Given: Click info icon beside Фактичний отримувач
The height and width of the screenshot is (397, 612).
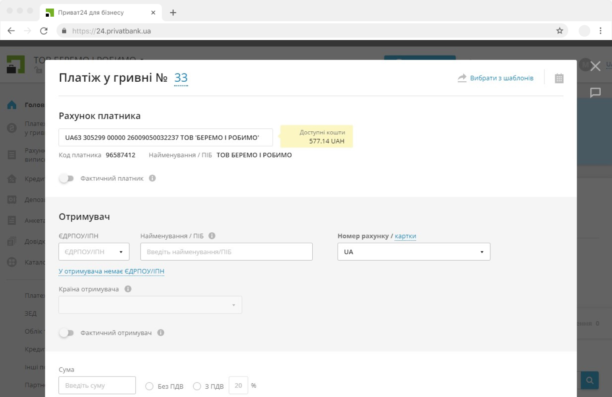Looking at the screenshot, I should click(161, 333).
